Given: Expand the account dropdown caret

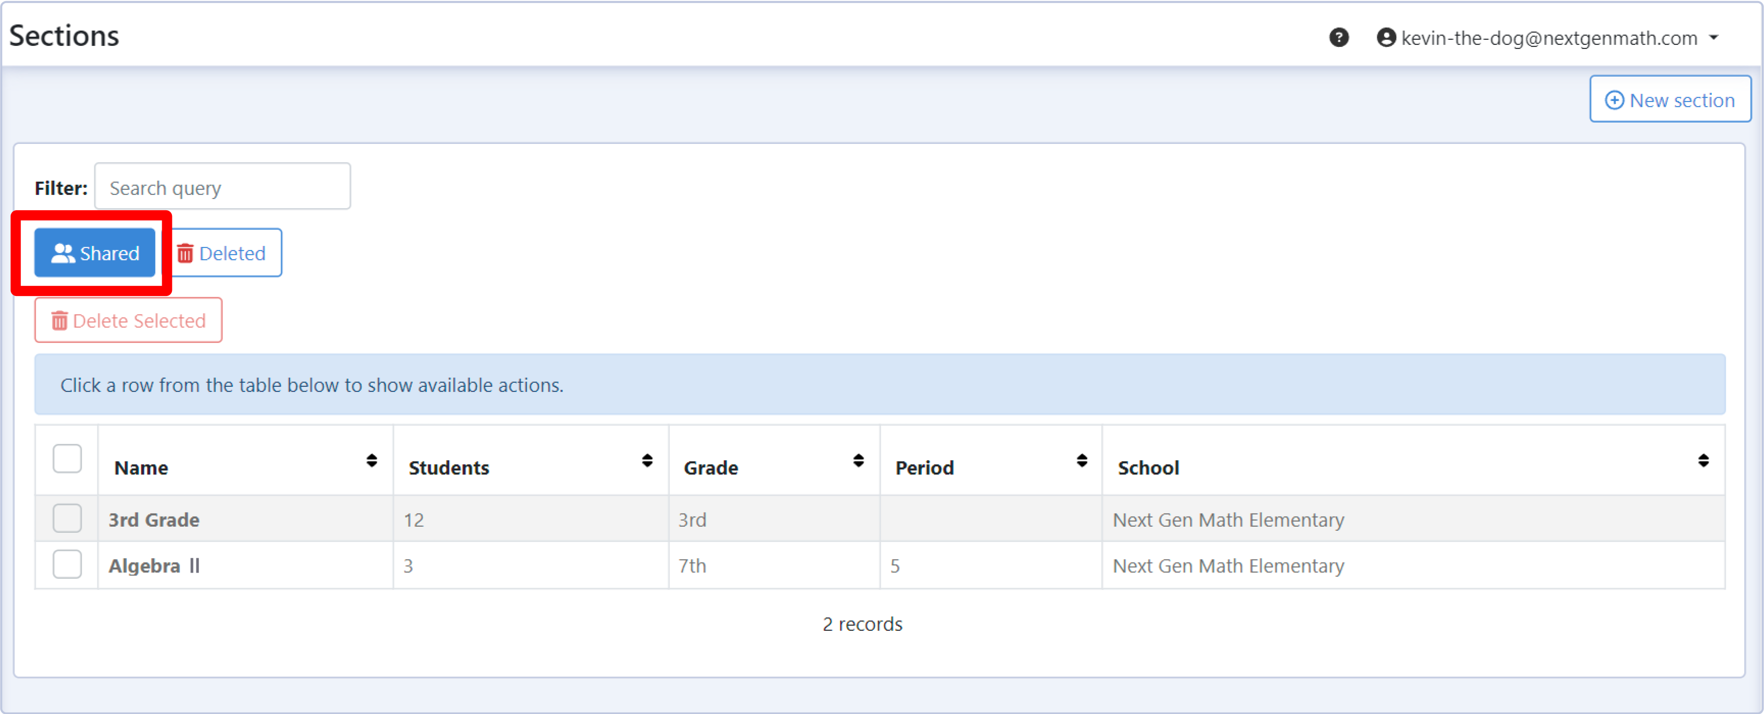Looking at the screenshot, I should (x=1714, y=38).
